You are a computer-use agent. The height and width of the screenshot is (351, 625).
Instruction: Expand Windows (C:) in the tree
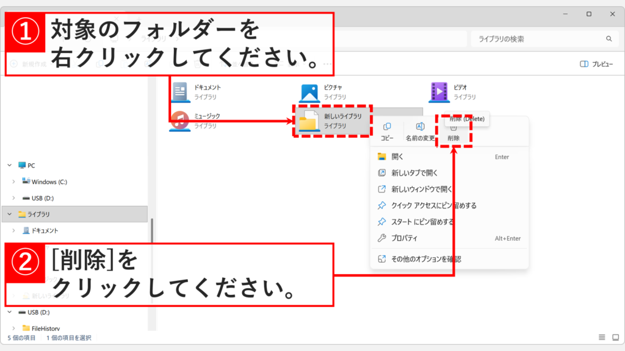(x=13, y=182)
